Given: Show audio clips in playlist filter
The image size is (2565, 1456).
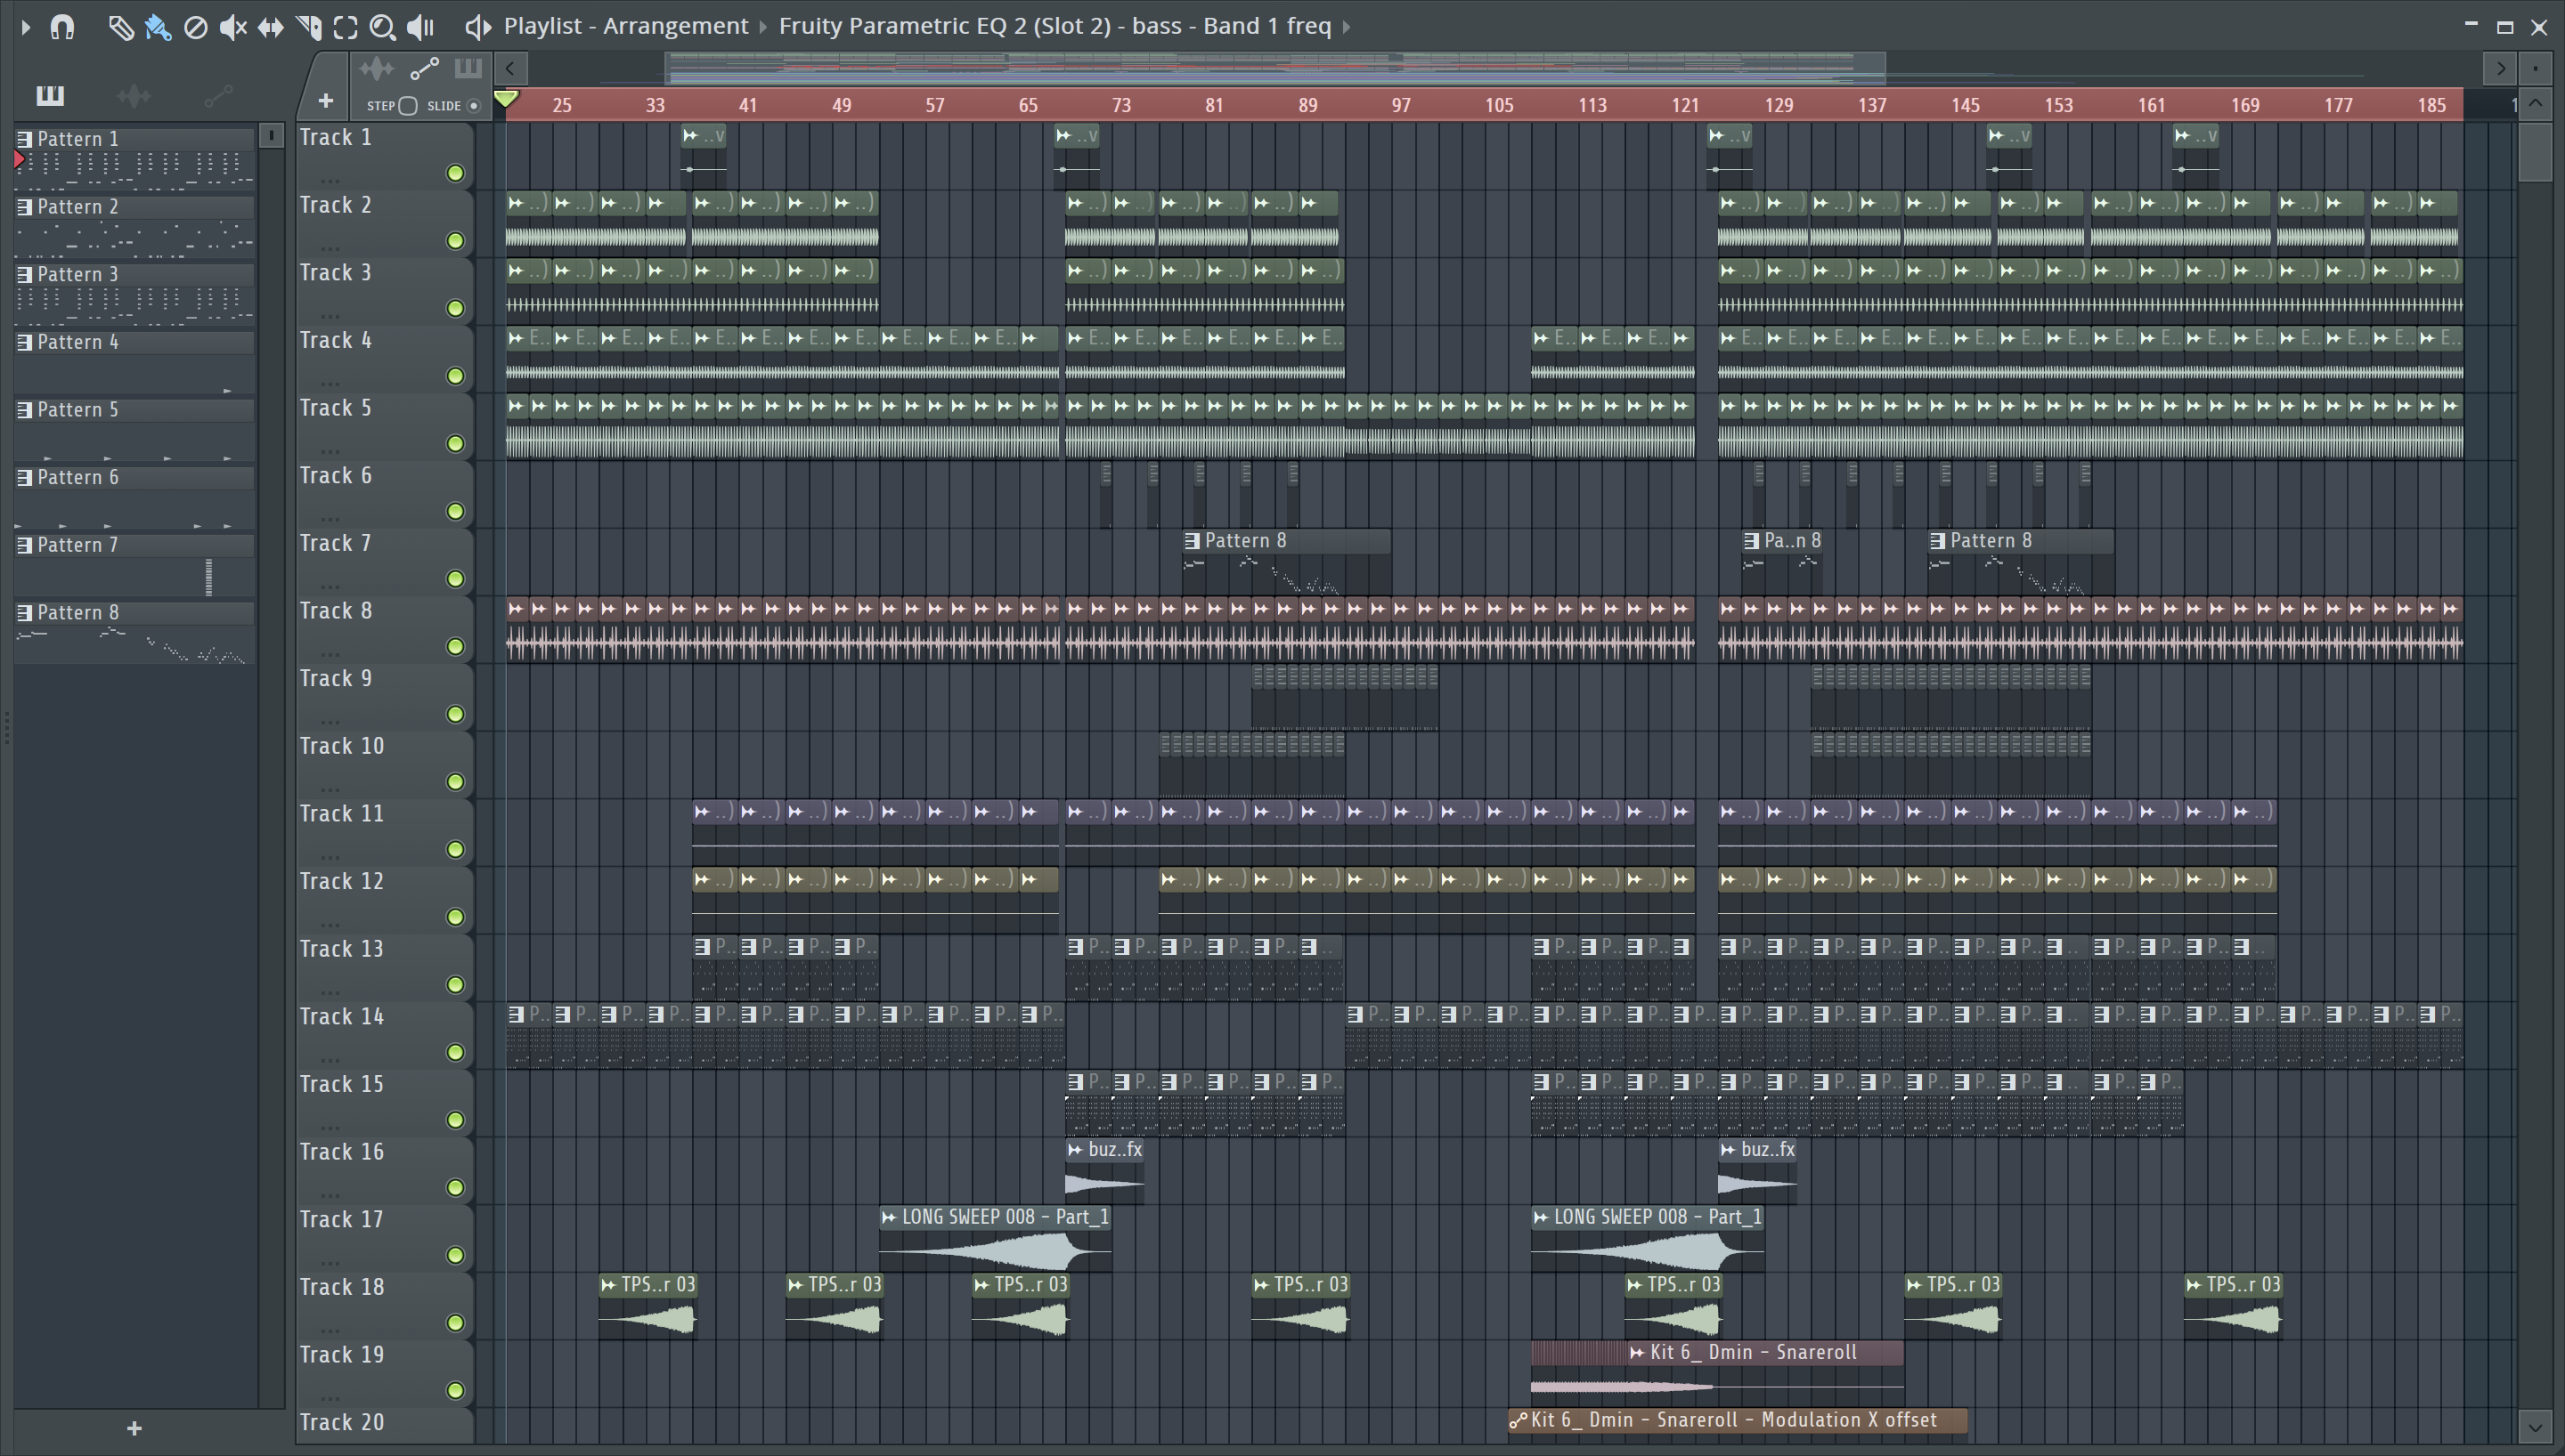Looking at the screenshot, I should click(376, 69).
